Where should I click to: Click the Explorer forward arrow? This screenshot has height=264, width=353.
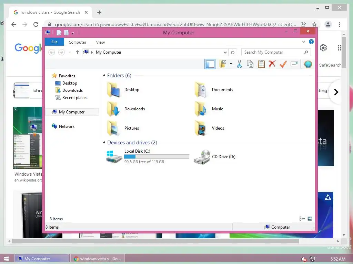tap(61, 52)
